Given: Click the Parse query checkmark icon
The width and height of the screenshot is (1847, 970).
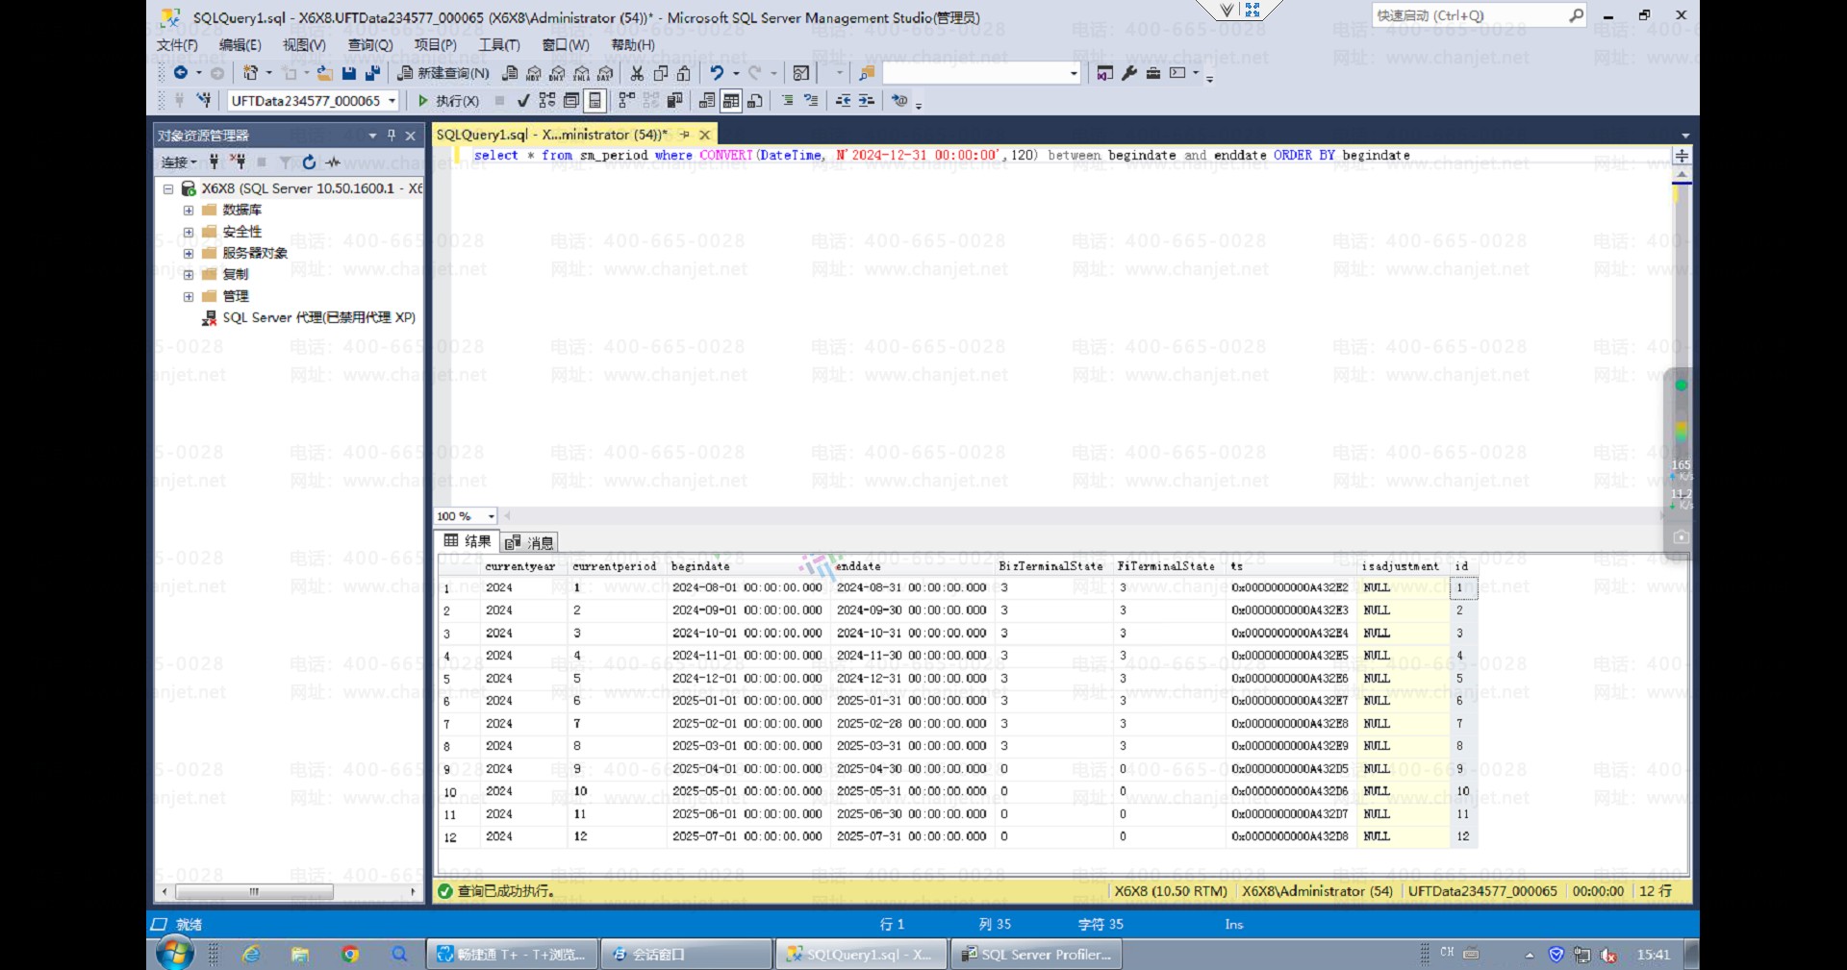Looking at the screenshot, I should [523, 100].
